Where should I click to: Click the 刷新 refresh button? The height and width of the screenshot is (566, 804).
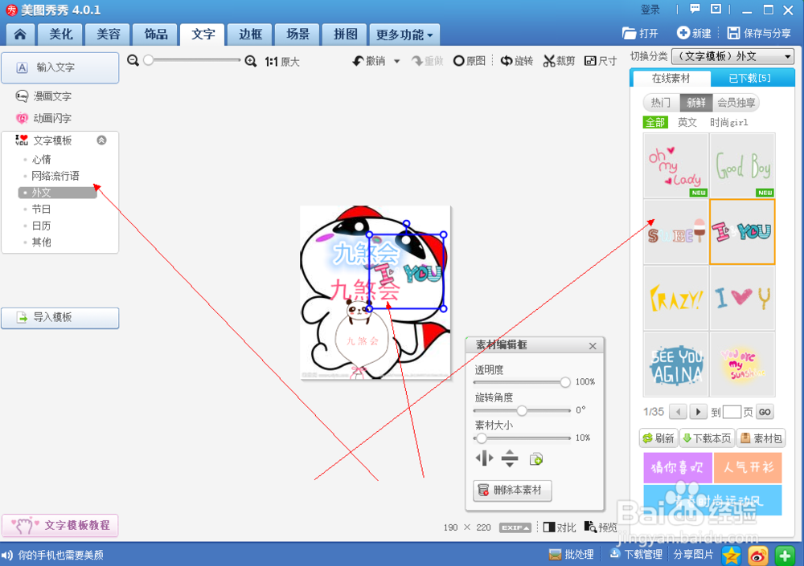click(659, 438)
